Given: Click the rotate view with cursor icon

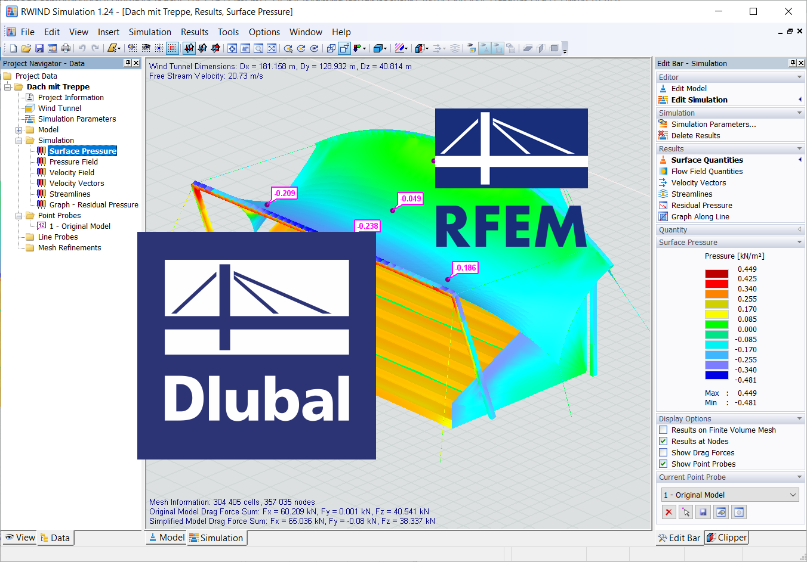Looking at the screenshot, I should tap(288, 48).
